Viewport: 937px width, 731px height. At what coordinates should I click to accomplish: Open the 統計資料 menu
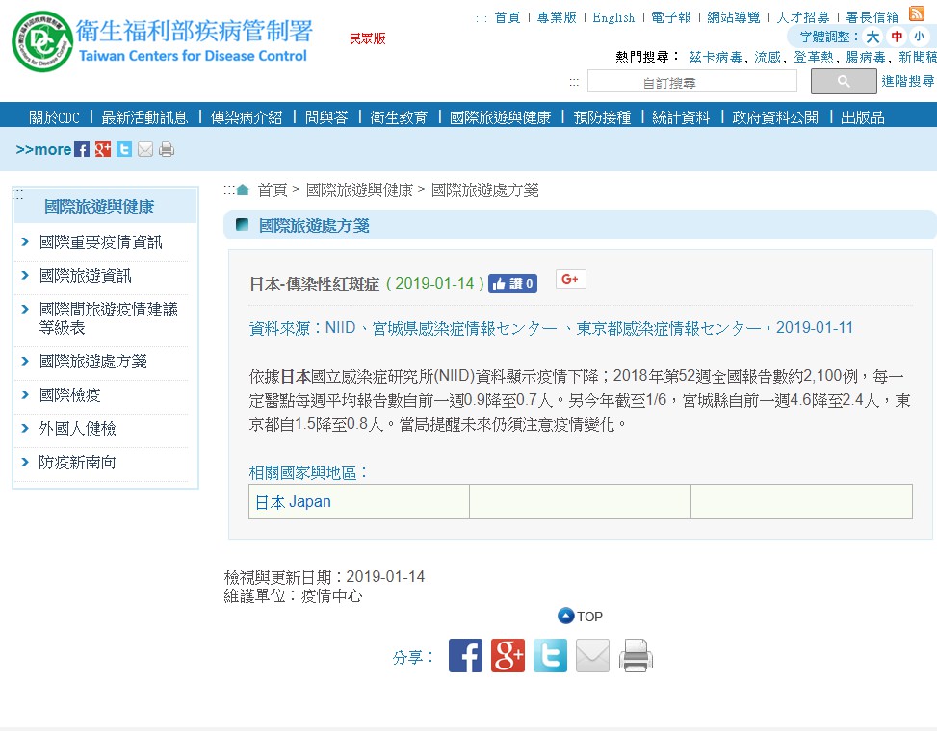pyautogui.click(x=681, y=117)
